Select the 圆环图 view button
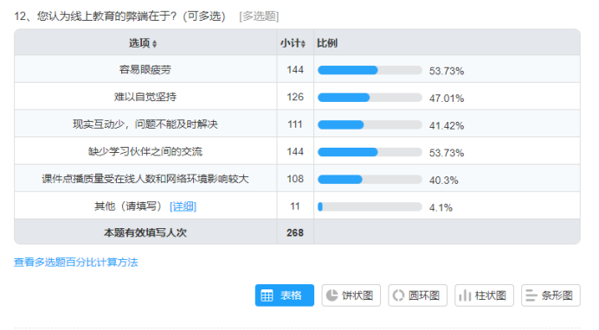The image size is (599, 330). coord(417,295)
